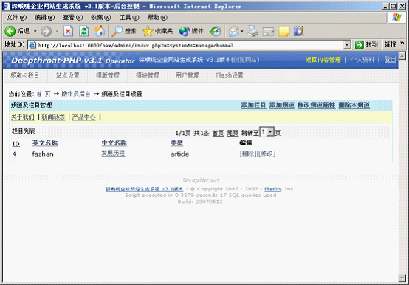Click the page scrollbar down arrow
Image resolution: width=409 pixels, height=285 pixels.
[402, 278]
